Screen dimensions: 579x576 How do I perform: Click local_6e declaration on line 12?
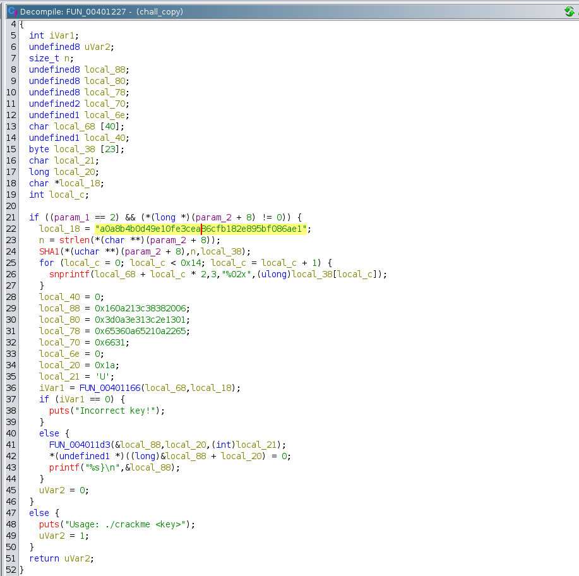click(105, 116)
